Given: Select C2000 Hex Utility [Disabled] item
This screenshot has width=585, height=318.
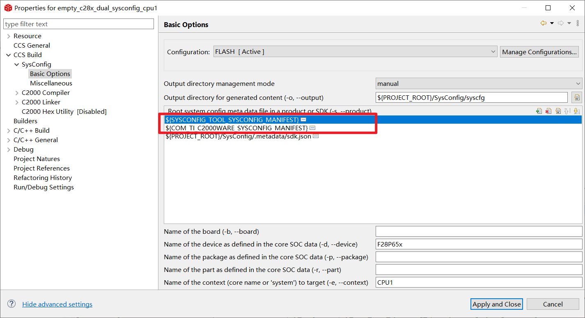Looking at the screenshot, I should click(x=64, y=112).
